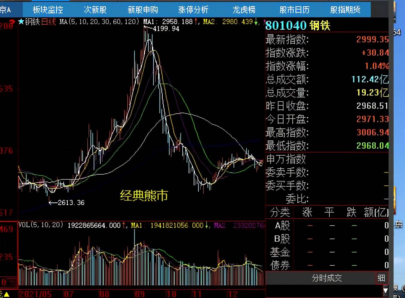The image size is (405, 298).
Task: Click the 平 column header
Action: tap(329, 212)
